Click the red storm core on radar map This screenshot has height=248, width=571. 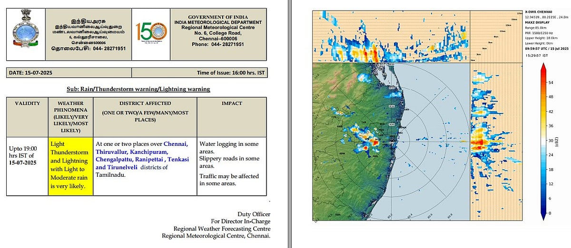pyautogui.click(x=365, y=148)
